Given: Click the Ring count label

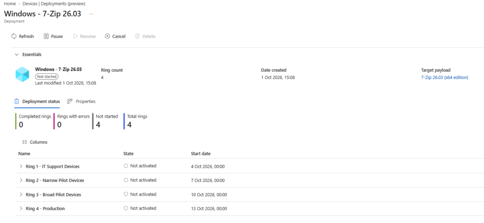Looking at the screenshot, I should tap(112, 70).
